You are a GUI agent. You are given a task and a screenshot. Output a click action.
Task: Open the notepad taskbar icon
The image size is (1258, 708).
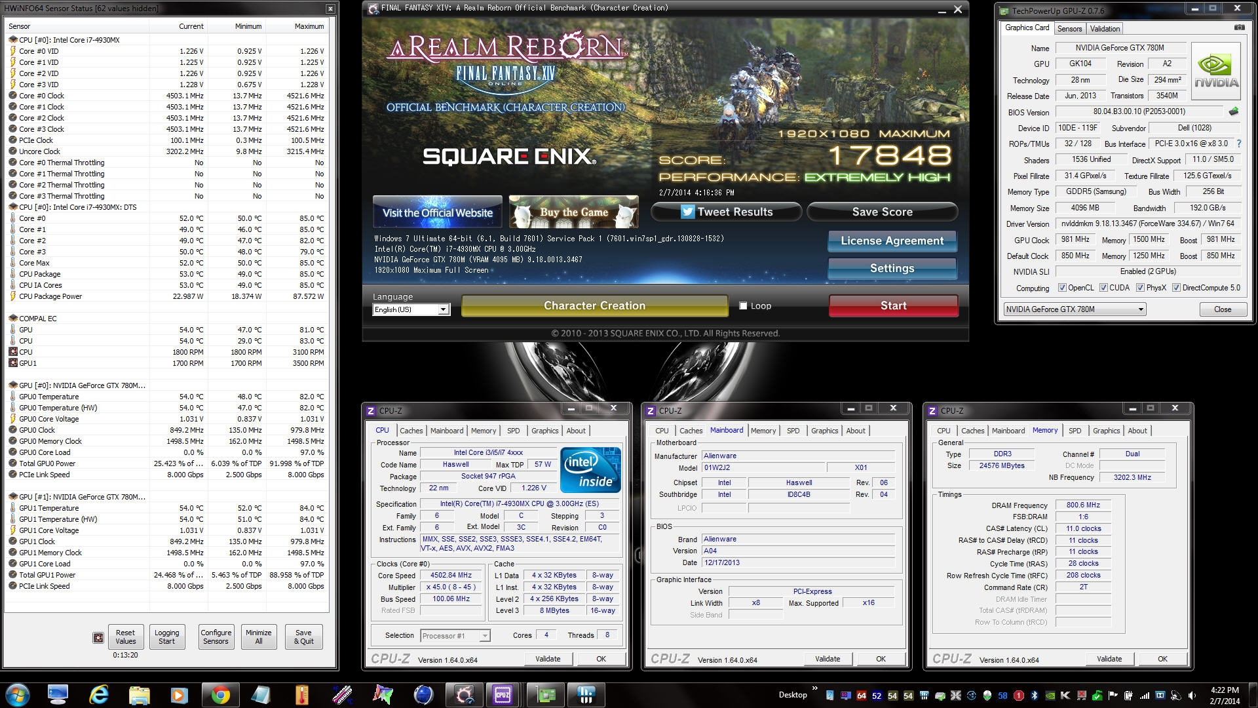click(261, 695)
